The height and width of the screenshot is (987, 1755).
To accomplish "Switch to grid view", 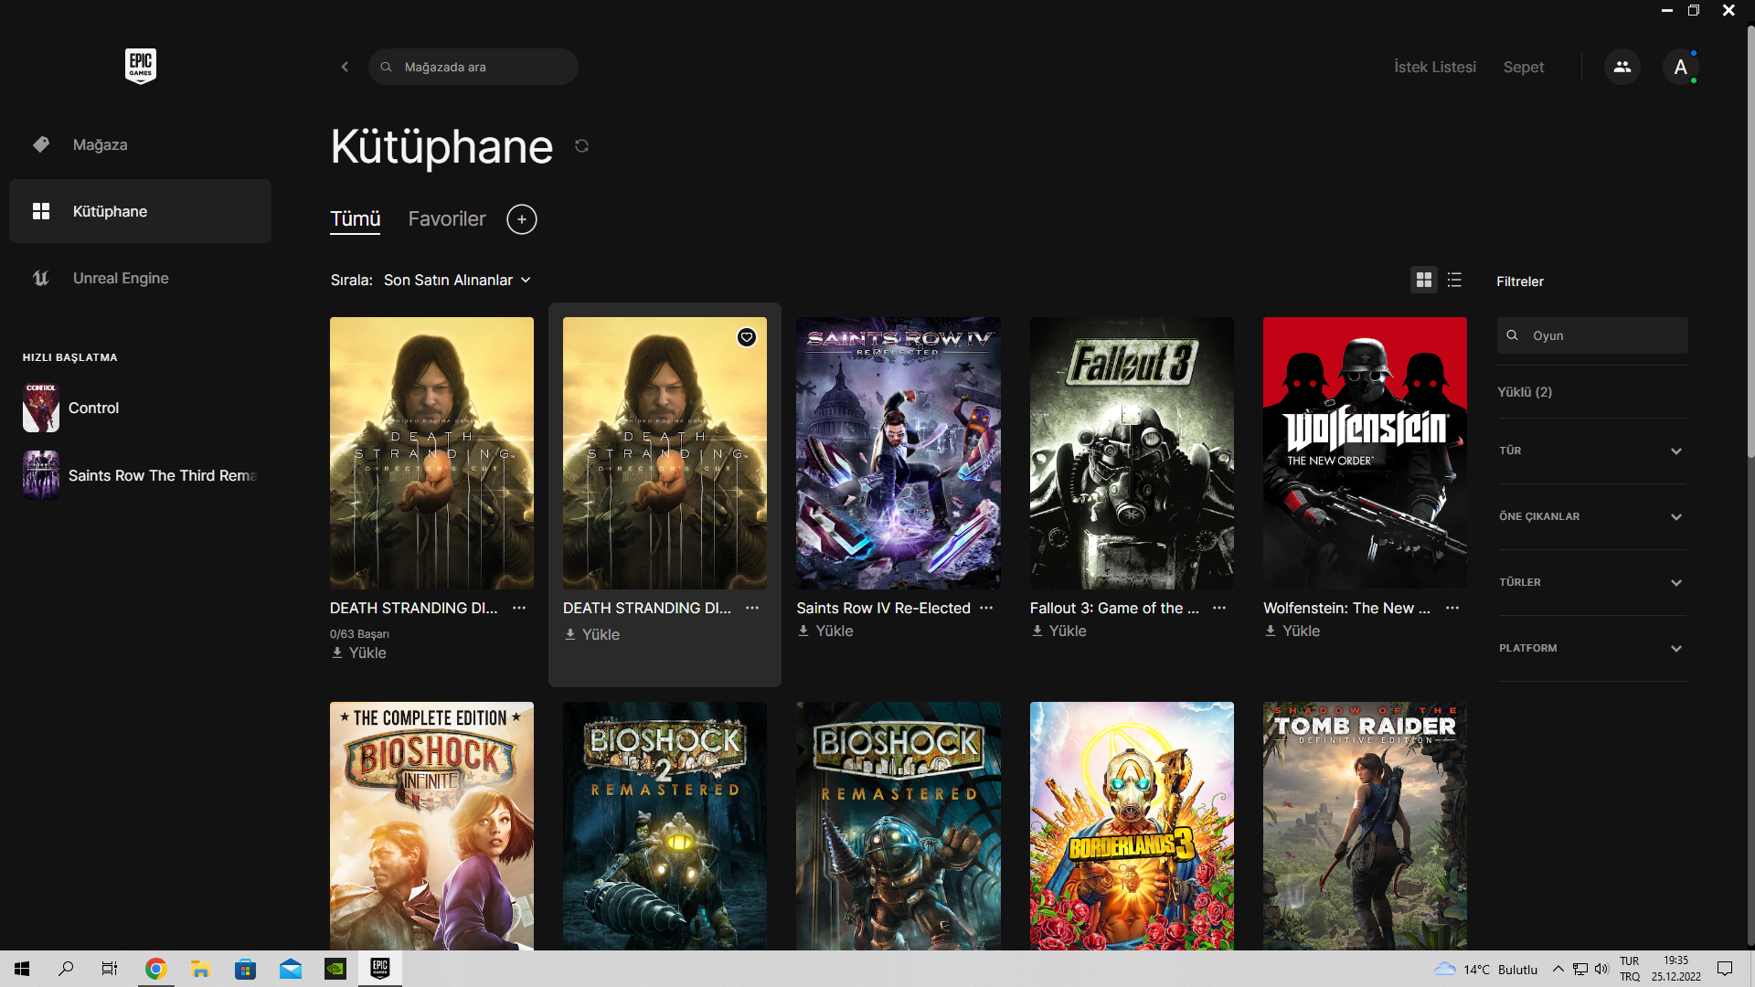I will (1423, 281).
